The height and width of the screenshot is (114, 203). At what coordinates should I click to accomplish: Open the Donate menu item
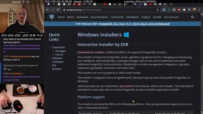tap(157, 17)
